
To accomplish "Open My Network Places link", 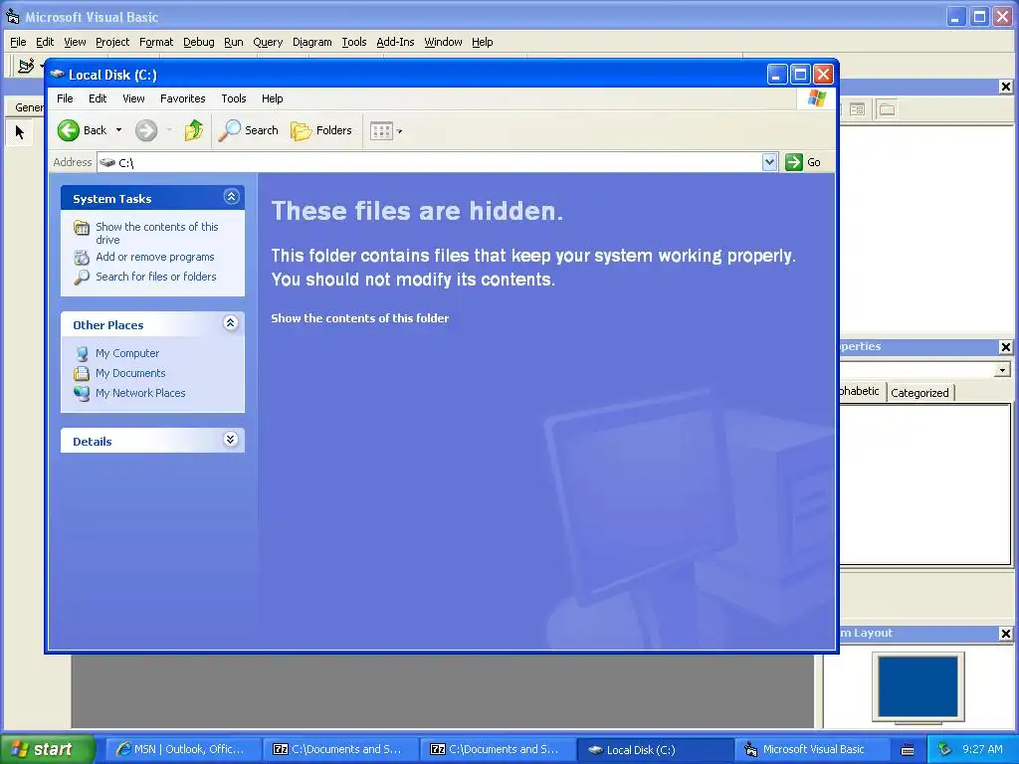I will tap(140, 393).
